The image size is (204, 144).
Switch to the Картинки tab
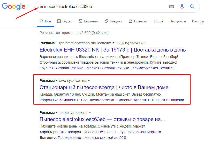tap(88, 21)
